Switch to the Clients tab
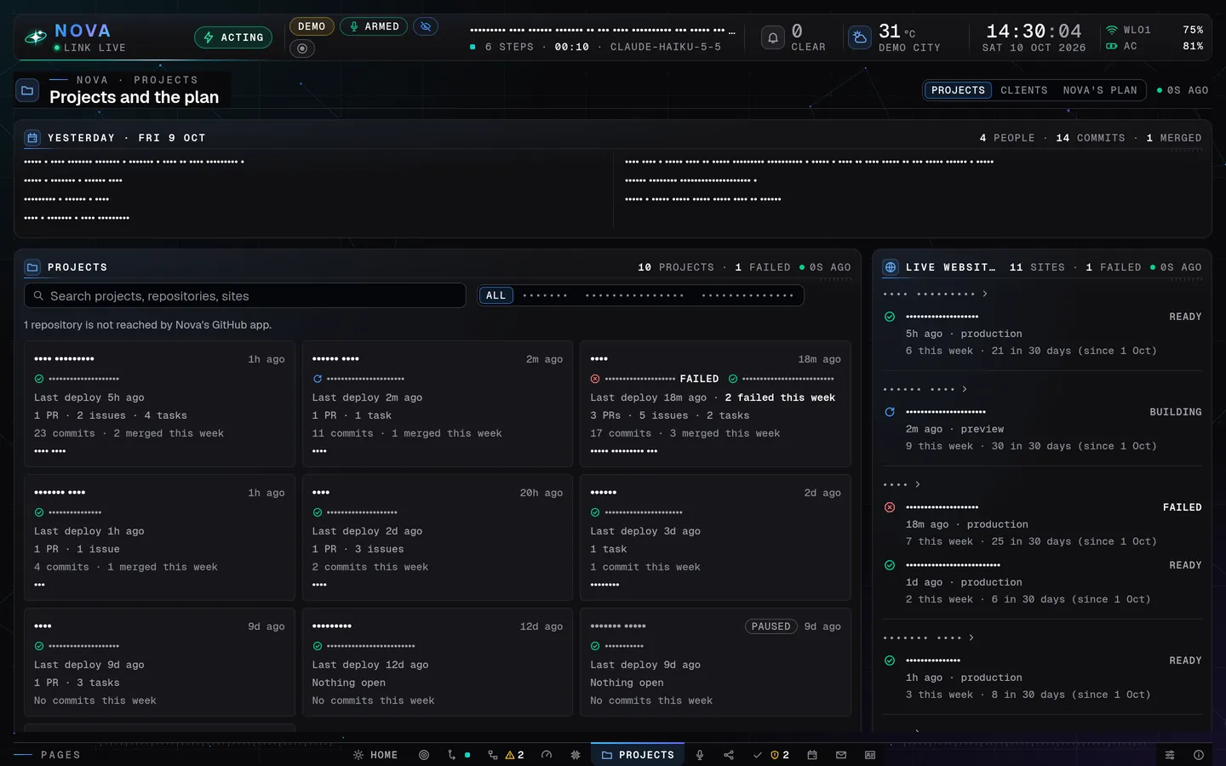Viewport: 1226px width, 766px height. click(x=1024, y=90)
